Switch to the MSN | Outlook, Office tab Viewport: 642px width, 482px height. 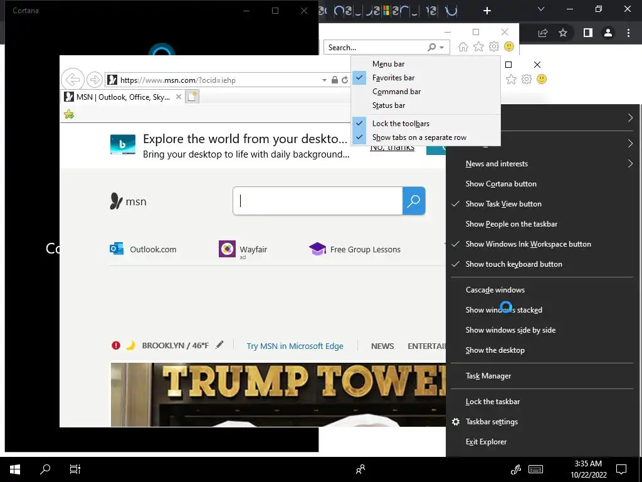(122, 97)
